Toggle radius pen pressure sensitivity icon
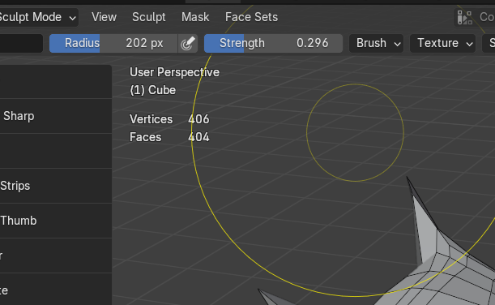Image resolution: width=495 pixels, height=305 pixels. click(x=188, y=43)
